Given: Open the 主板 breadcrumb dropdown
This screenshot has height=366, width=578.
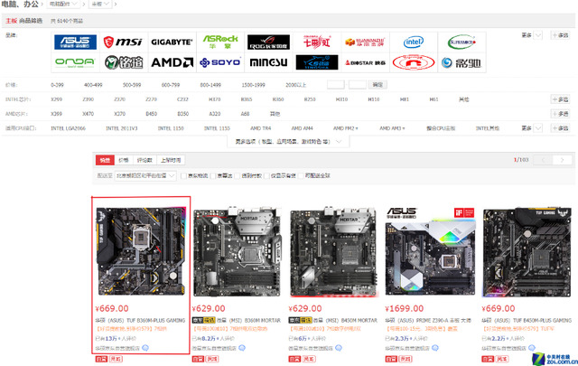Looking at the screenshot, I should (100, 4).
